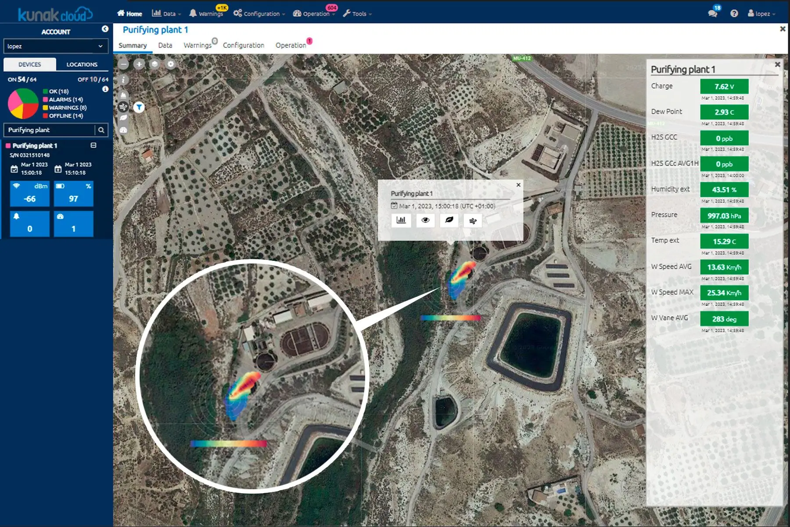Open the blue funnel filter button

click(x=139, y=107)
